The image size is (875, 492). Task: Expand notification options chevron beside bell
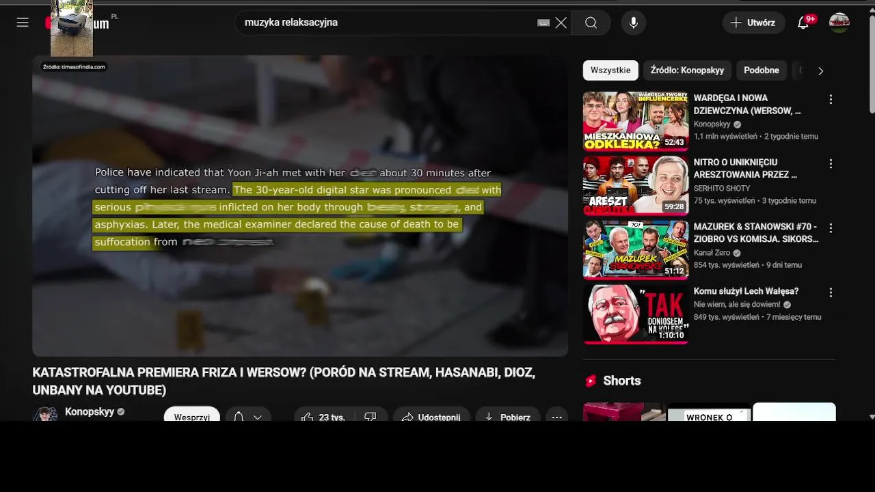(x=258, y=417)
